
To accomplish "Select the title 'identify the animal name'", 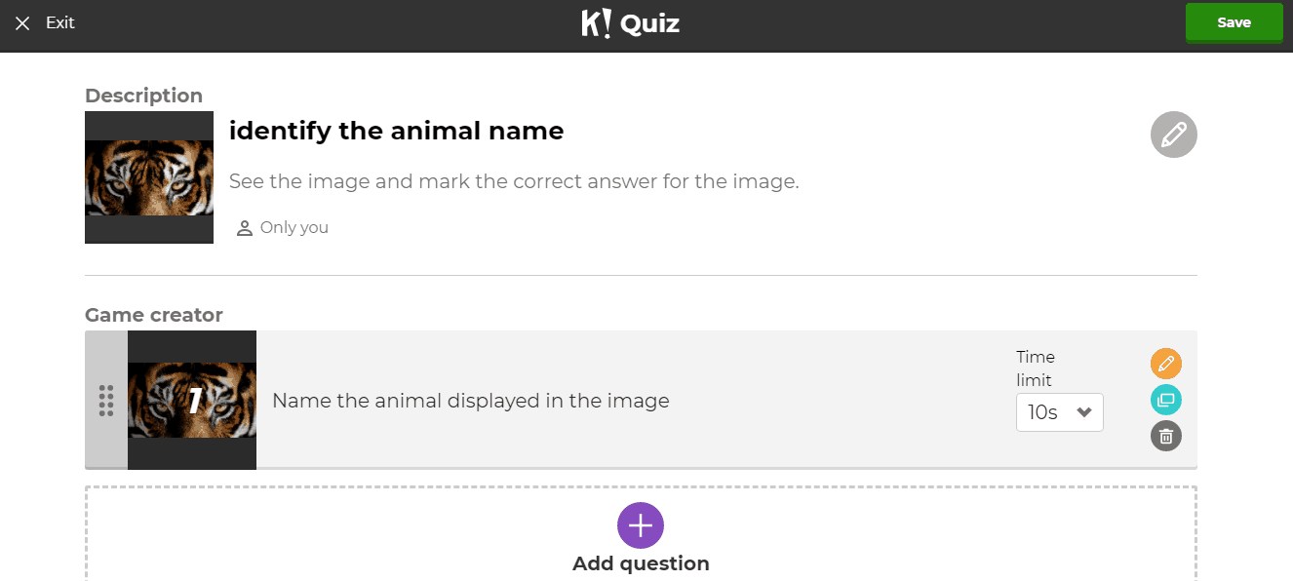I will pyautogui.click(x=396, y=131).
